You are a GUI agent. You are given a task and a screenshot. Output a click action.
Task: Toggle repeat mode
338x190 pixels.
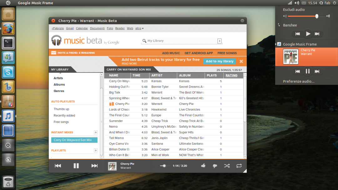click(239, 166)
